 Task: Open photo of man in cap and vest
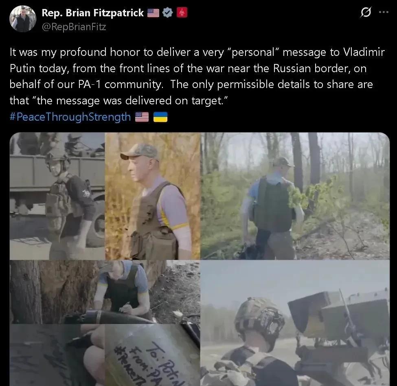click(152, 196)
